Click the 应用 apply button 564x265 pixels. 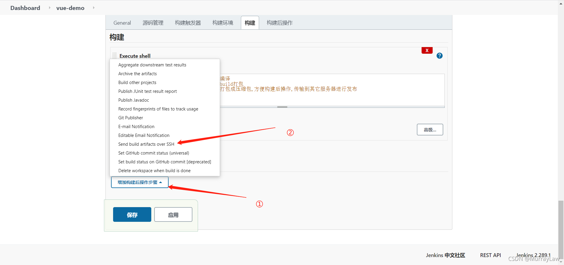pos(173,215)
